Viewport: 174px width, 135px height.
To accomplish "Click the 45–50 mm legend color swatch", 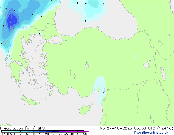I will click(x=81, y=131).
